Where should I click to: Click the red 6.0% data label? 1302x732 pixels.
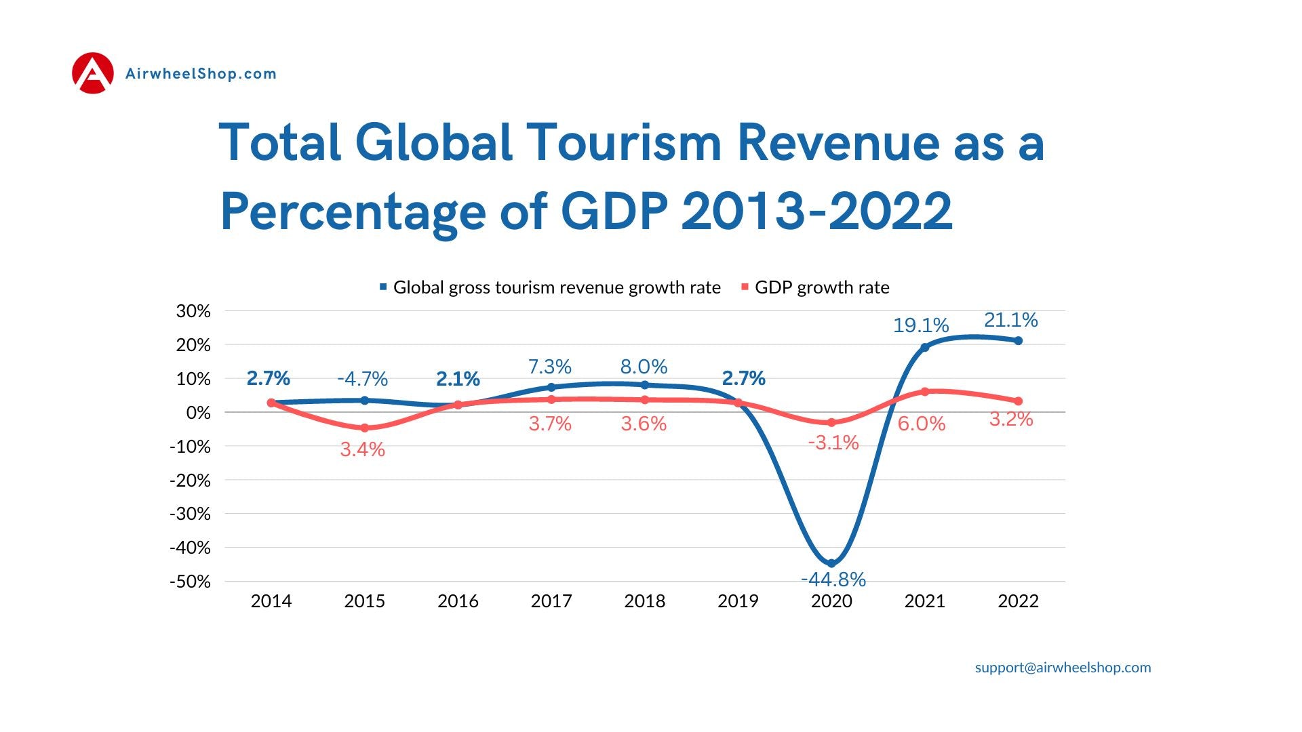pyautogui.click(x=921, y=424)
